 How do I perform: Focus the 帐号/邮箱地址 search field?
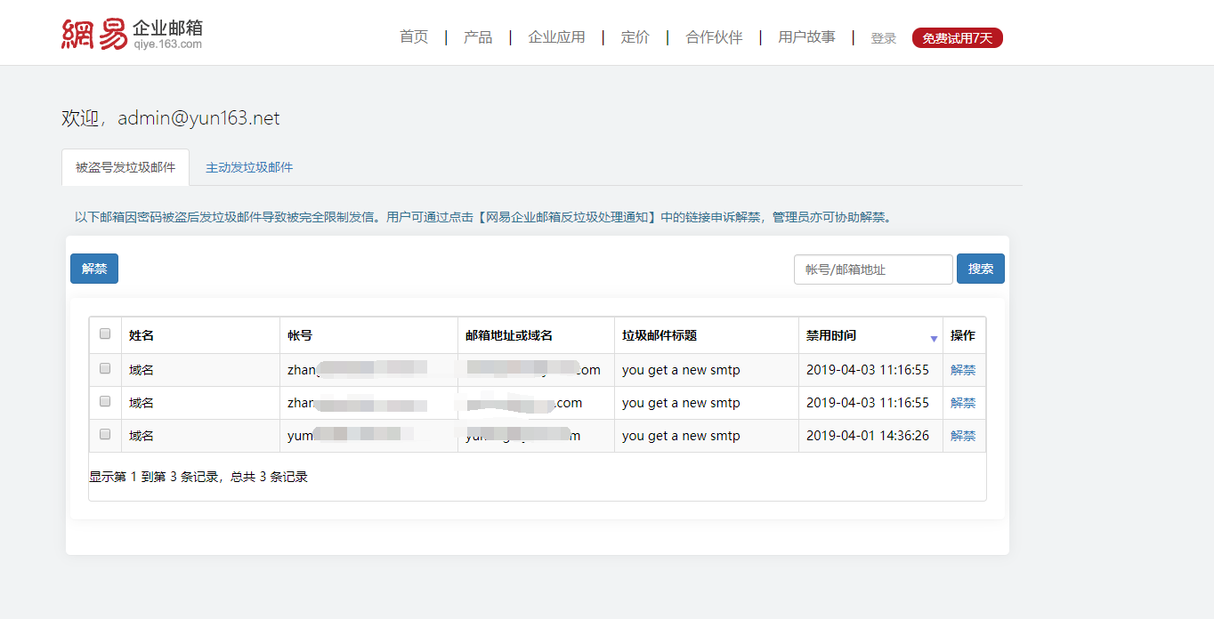pyautogui.click(x=872, y=269)
